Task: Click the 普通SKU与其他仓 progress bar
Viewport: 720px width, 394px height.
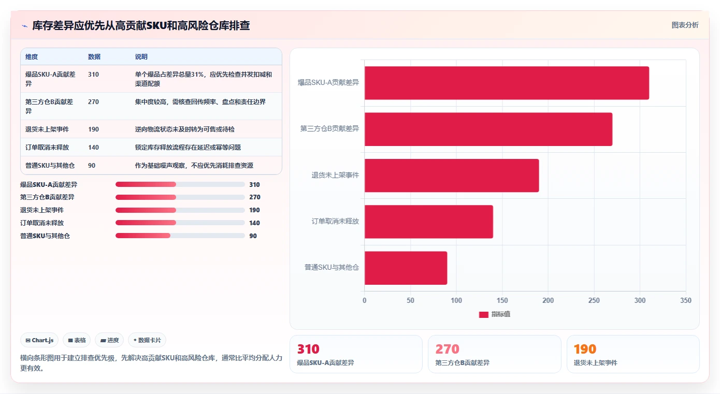Action: [180, 236]
